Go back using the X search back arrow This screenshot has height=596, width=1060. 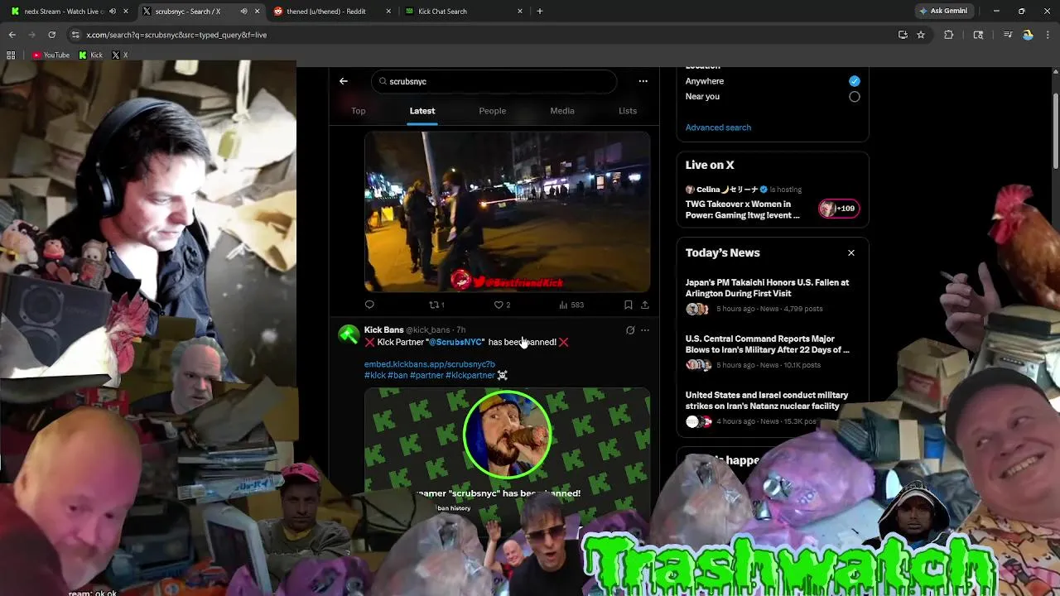pyautogui.click(x=344, y=81)
